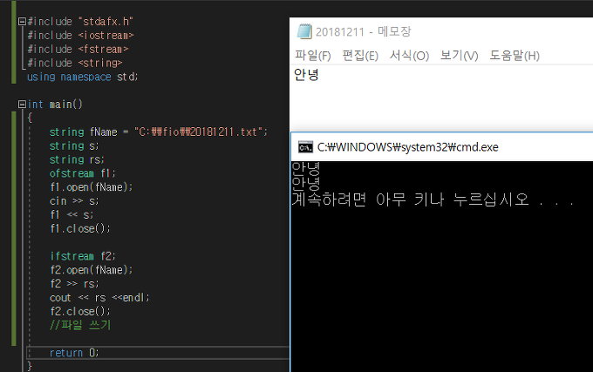Click the Notepad icon in the 20181211 title bar
The width and height of the screenshot is (593, 372).
coord(304,31)
